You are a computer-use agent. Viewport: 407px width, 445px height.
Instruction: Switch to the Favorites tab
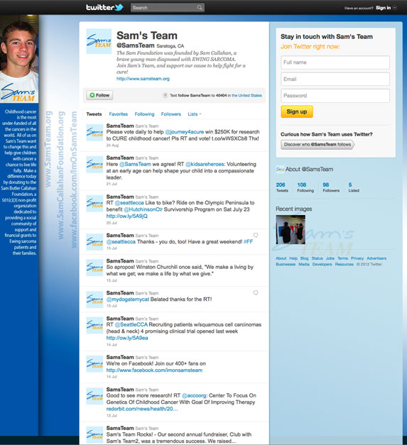[x=118, y=114]
